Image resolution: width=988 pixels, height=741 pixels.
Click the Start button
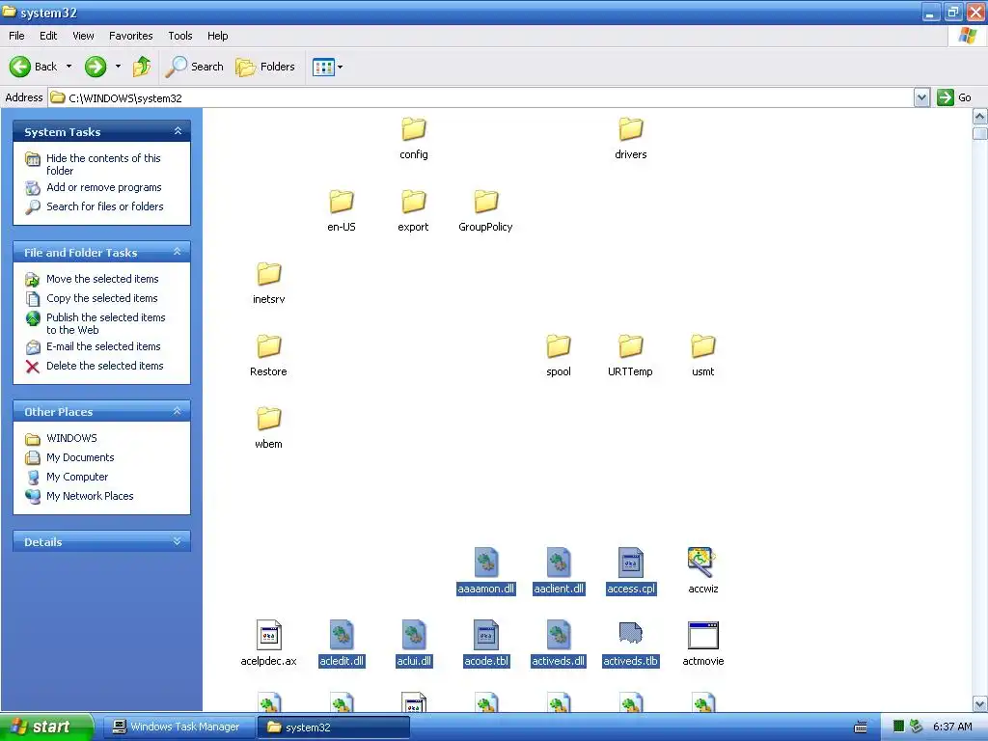click(46, 727)
